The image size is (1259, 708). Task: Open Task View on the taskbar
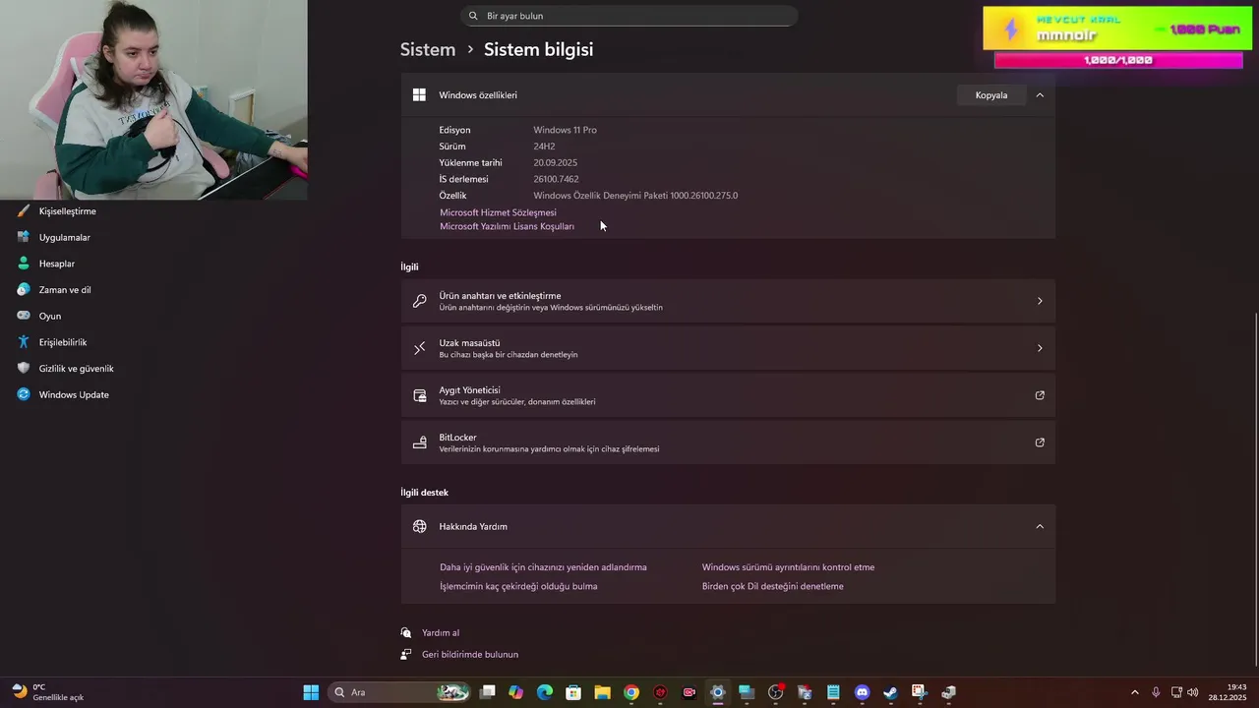point(487,692)
